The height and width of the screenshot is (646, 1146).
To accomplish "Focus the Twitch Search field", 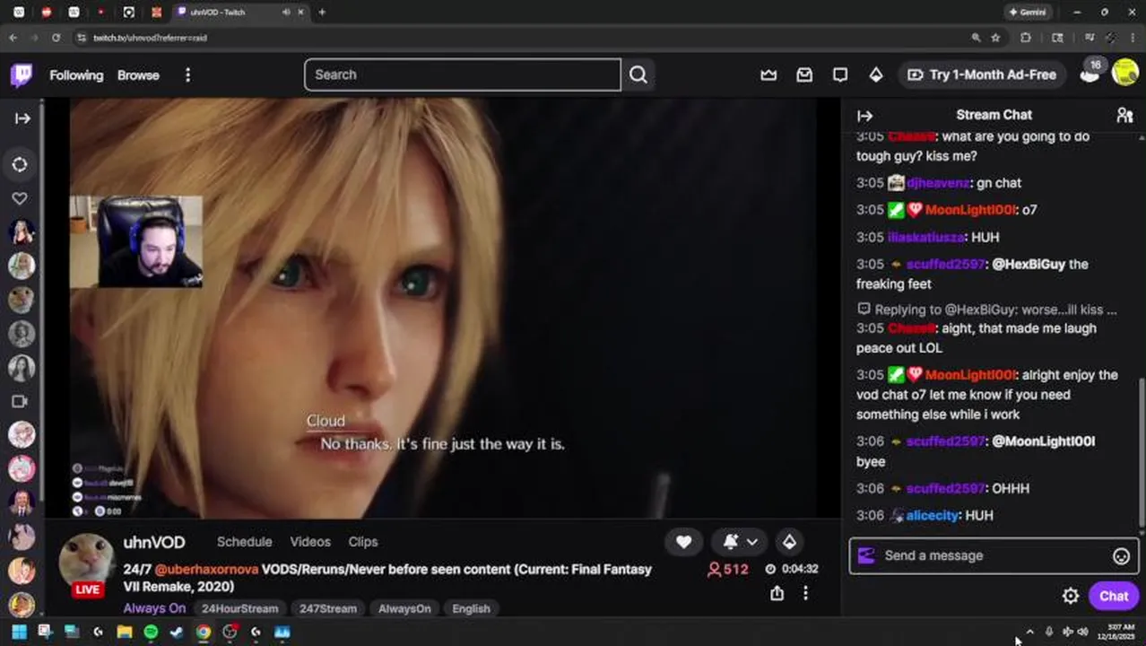I will click(462, 74).
